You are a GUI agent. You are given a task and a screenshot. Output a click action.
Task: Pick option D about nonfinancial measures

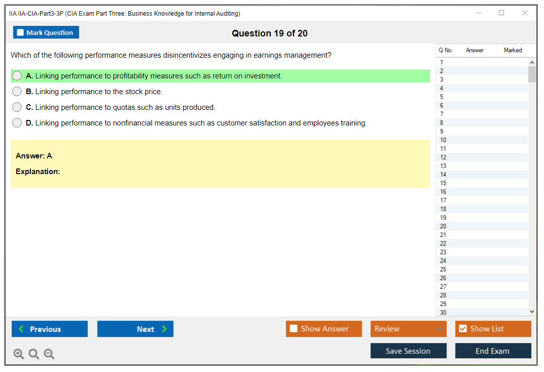pyautogui.click(x=17, y=123)
